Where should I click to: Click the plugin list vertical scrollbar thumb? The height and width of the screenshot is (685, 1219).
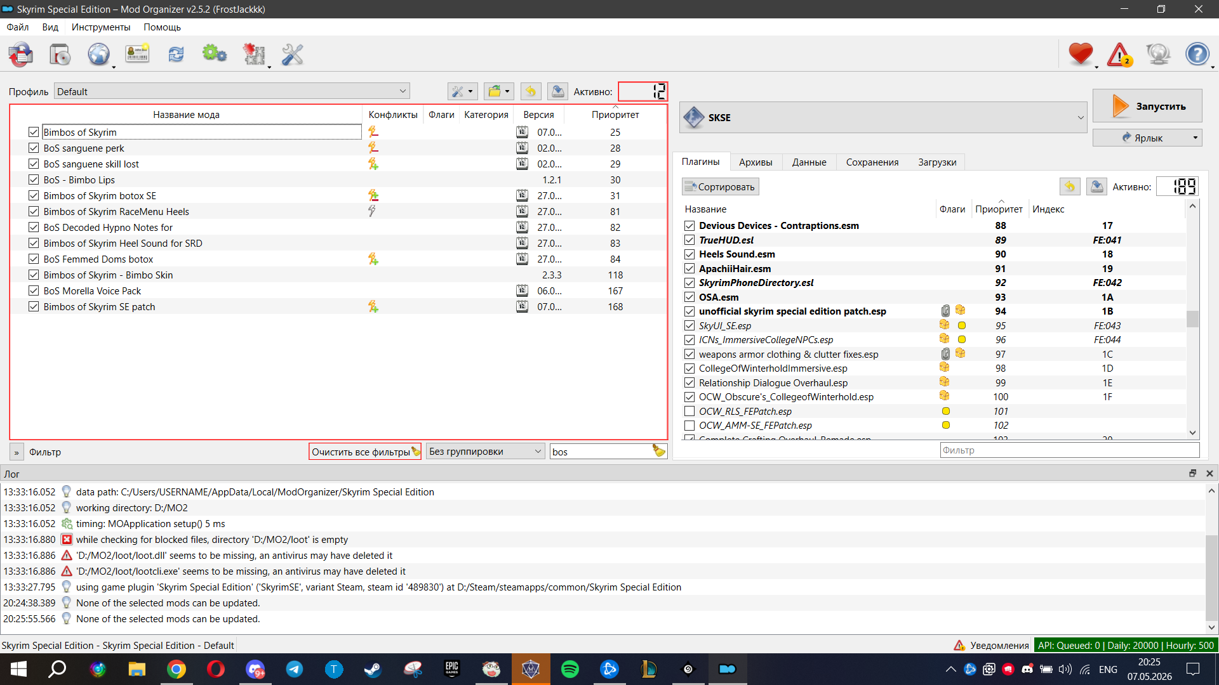click(x=1192, y=319)
